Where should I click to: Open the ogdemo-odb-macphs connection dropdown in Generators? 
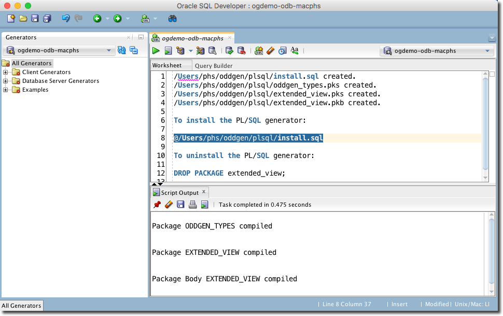pyautogui.click(x=59, y=50)
